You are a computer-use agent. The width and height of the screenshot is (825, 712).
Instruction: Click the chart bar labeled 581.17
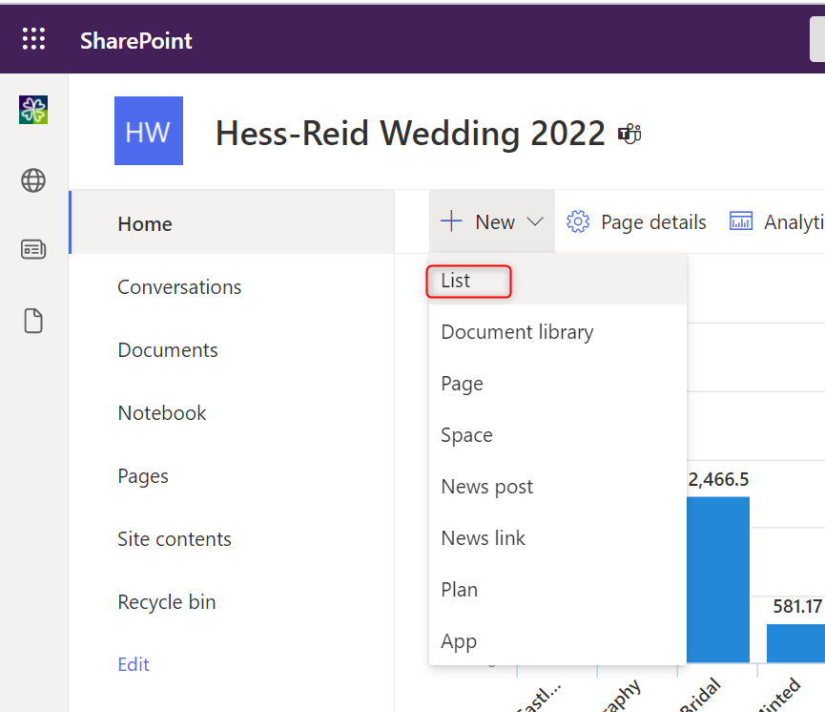tap(795, 643)
